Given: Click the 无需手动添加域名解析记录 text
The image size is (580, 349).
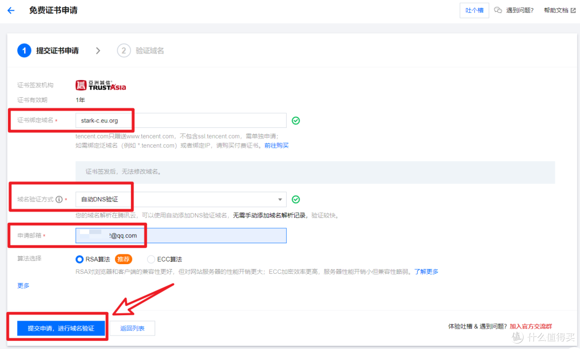Looking at the screenshot, I should pyautogui.click(x=269, y=215).
